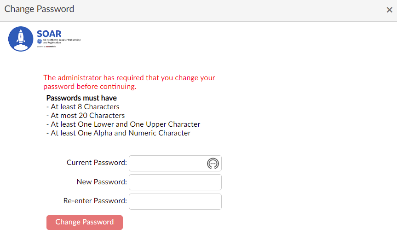This screenshot has height=241, width=397.
Task: Click the 'At most 20 Characters' rule
Action: (x=86, y=116)
